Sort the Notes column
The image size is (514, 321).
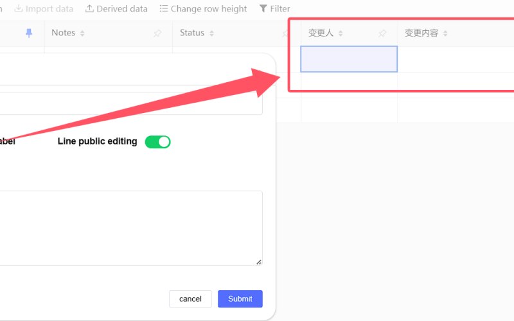(x=82, y=33)
